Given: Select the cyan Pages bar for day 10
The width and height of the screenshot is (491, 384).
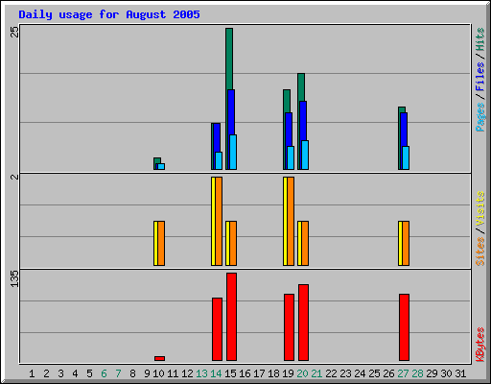Looking at the screenshot, I should [x=161, y=166].
